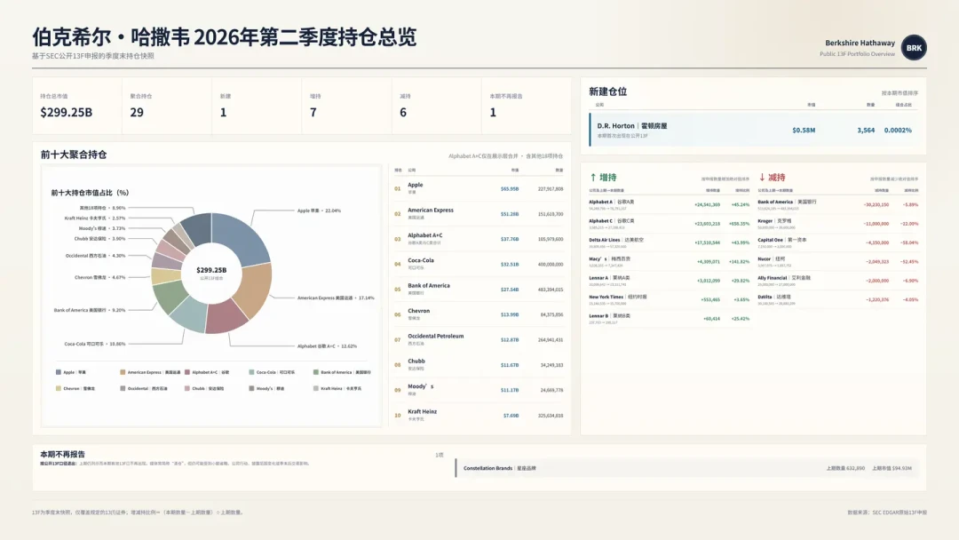Open Macy's increase row
The width and height of the screenshot is (959, 540).
(670, 261)
